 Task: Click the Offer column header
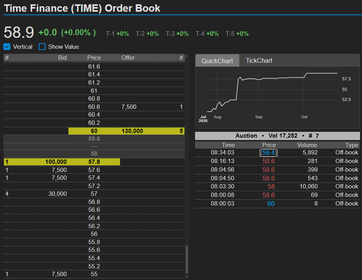128,58
